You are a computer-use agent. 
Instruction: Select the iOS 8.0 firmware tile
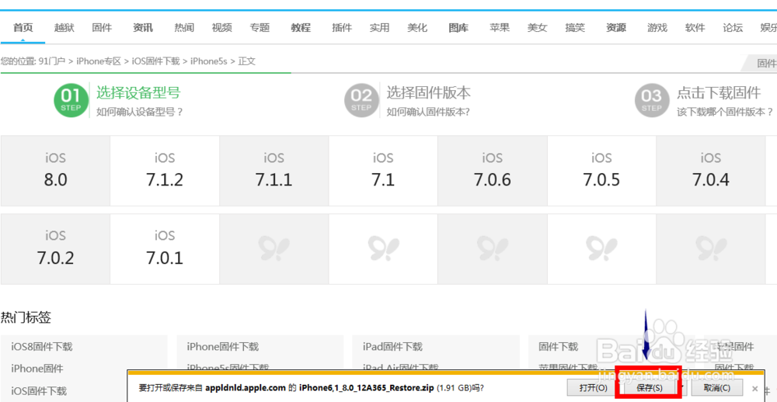coord(55,171)
